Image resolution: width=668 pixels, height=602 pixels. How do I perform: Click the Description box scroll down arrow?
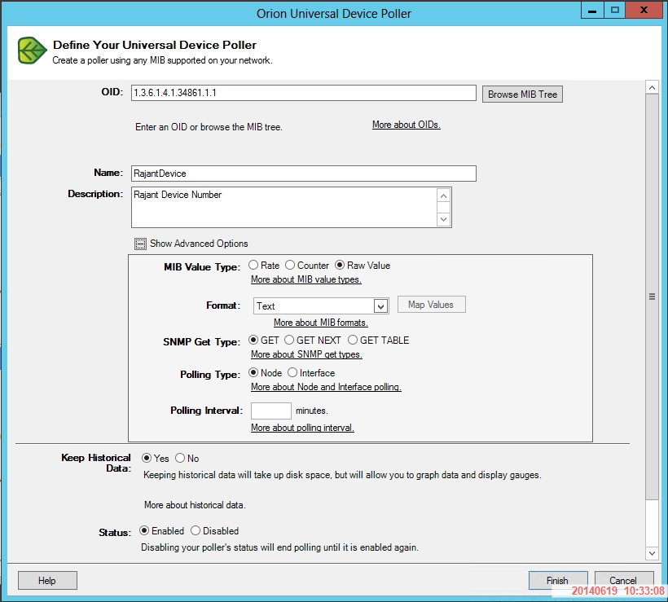pos(443,219)
